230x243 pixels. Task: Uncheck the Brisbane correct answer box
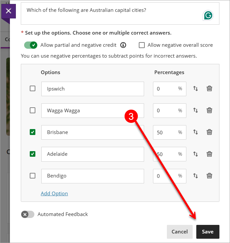tap(32, 132)
